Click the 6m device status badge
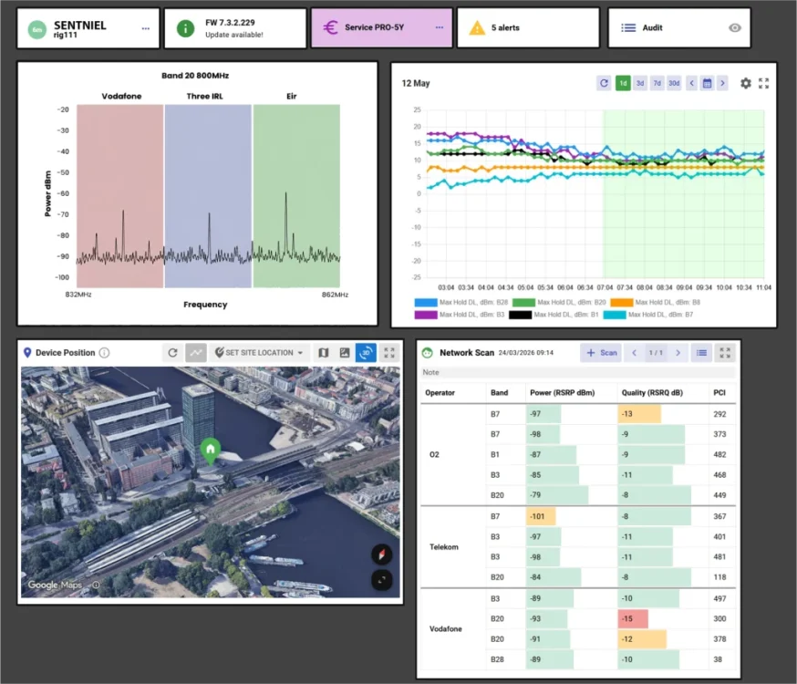 pyautogui.click(x=37, y=29)
